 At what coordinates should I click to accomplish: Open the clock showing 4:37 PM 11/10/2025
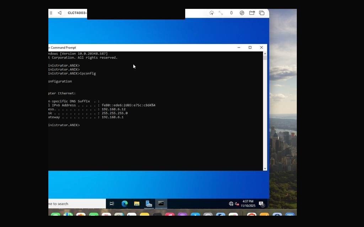pos(248,204)
